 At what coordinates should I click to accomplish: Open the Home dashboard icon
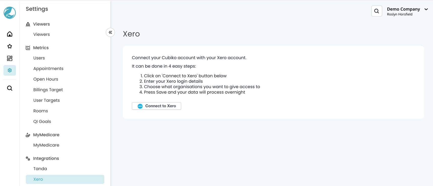pos(9,34)
